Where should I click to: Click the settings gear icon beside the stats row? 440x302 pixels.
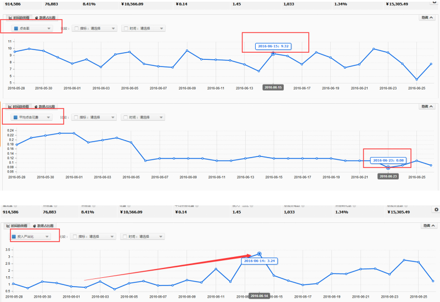(x=436, y=209)
